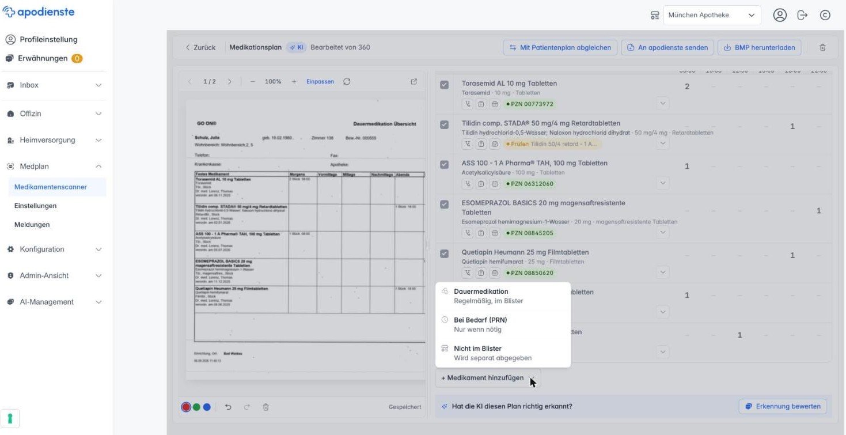
Task: Uncheck the Quetiapin Heumann 25 mg checkbox
Action: [444, 254]
